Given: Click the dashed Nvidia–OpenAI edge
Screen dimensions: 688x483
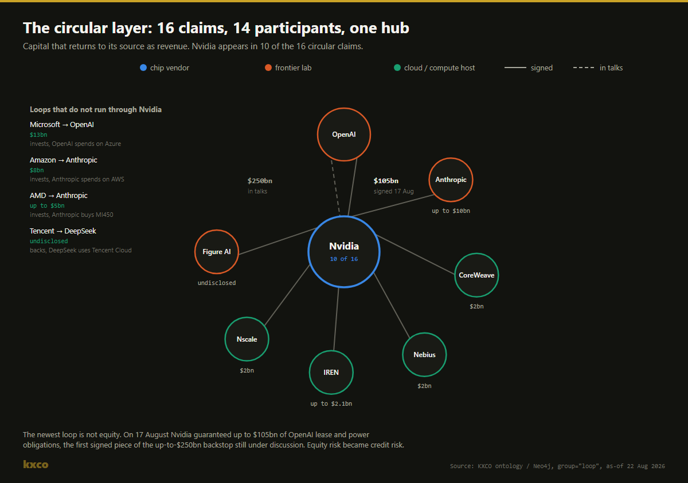Looking at the screenshot, I should point(335,188).
